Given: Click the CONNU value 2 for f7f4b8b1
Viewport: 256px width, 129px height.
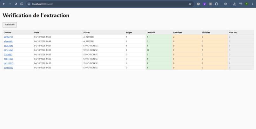Looking at the screenshot, I should pos(147,55).
